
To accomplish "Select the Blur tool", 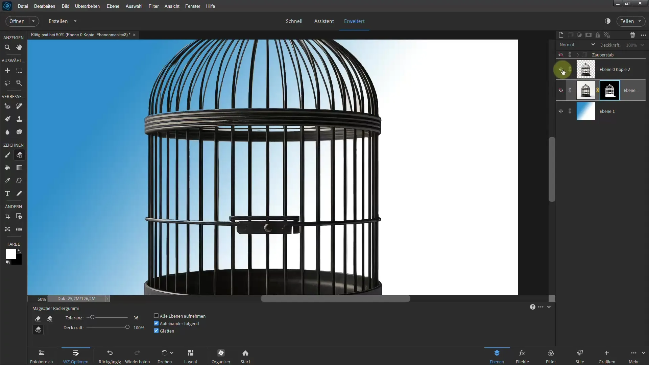I will (7, 132).
